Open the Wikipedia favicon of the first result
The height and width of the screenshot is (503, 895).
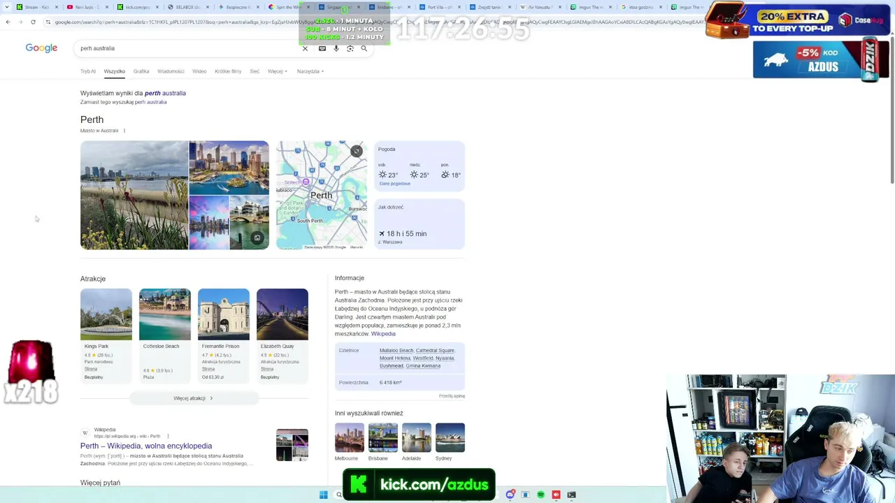coord(85,433)
